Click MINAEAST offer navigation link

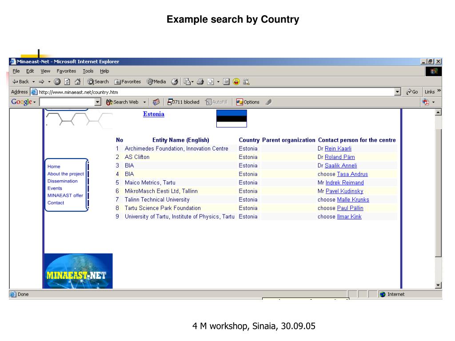[x=65, y=195]
